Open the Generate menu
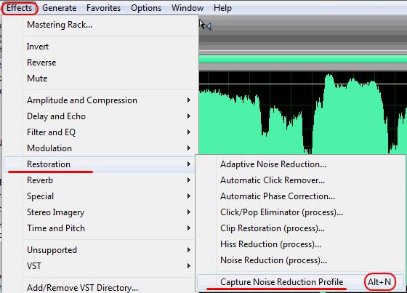407x293 pixels. 59,8
